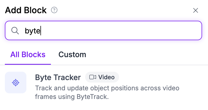Click the Byte Tracker icon tile background
208x110 pixels.
point(16,82)
